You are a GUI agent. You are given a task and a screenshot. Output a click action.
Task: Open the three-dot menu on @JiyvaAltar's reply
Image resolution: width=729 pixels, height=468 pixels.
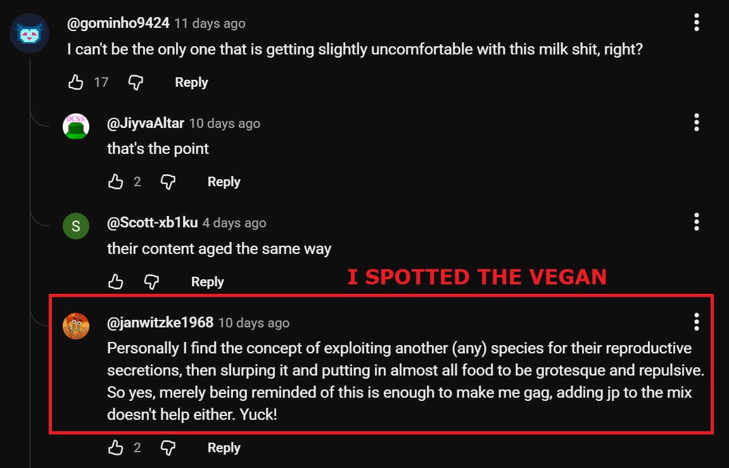point(696,122)
